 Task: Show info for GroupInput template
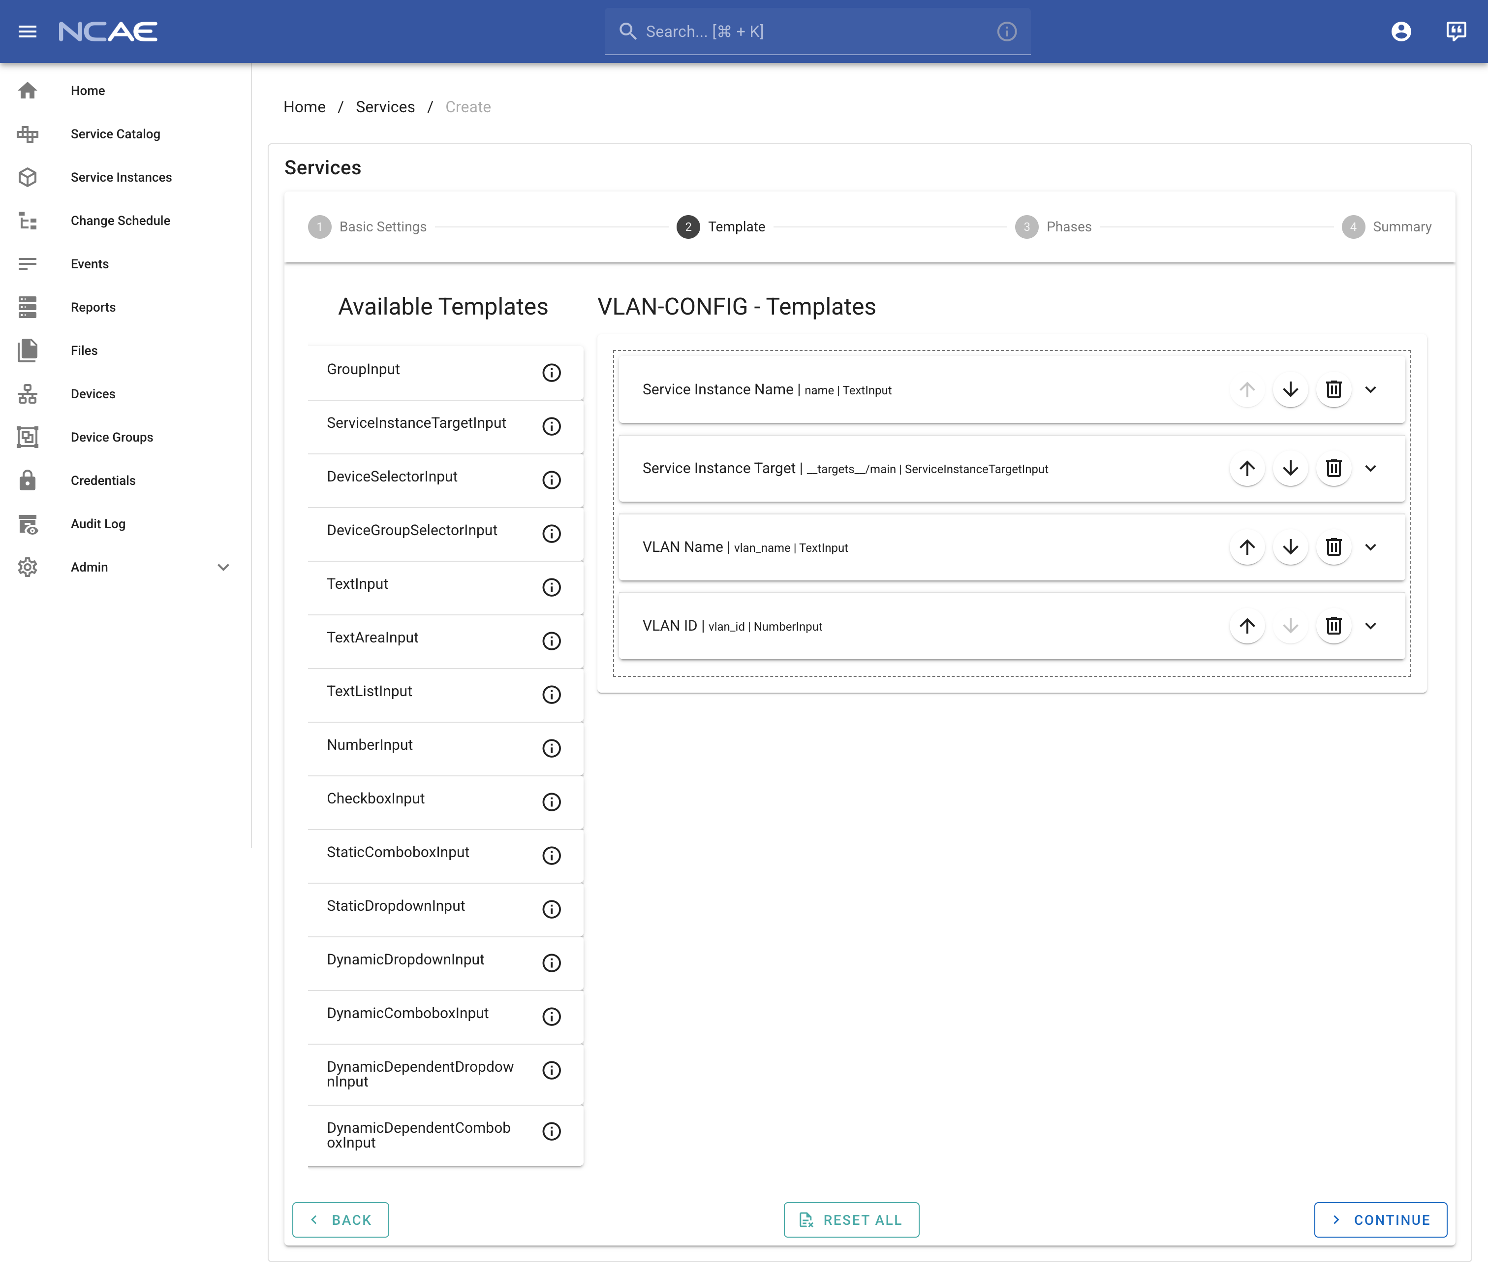point(552,372)
